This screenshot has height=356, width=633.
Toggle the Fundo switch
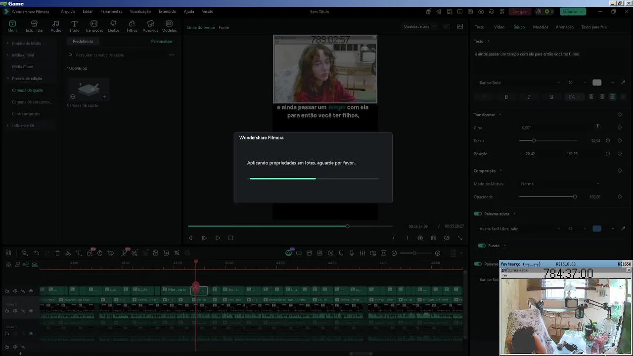[482, 246]
